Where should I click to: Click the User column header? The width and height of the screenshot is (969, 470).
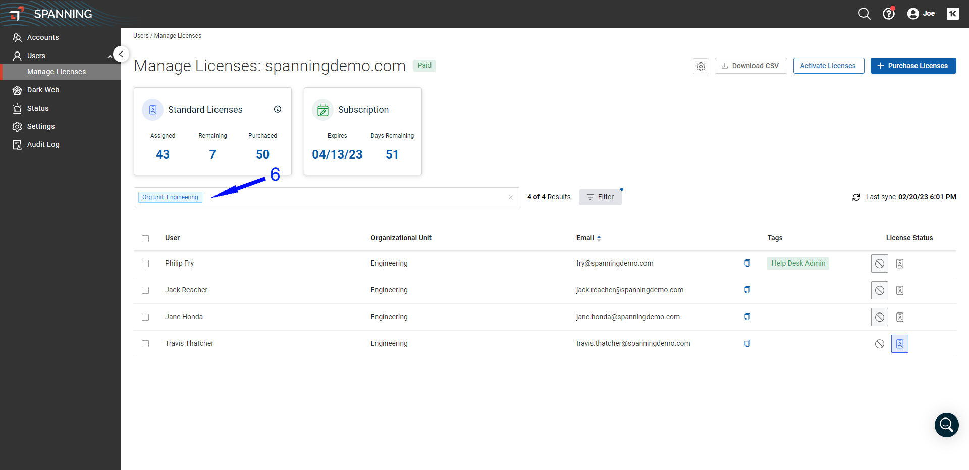[x=172, y=238]
